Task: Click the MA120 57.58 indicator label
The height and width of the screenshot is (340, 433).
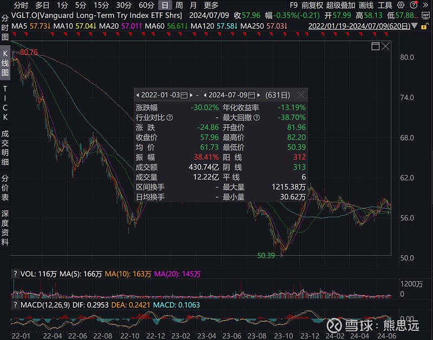Action: (214, 26)
